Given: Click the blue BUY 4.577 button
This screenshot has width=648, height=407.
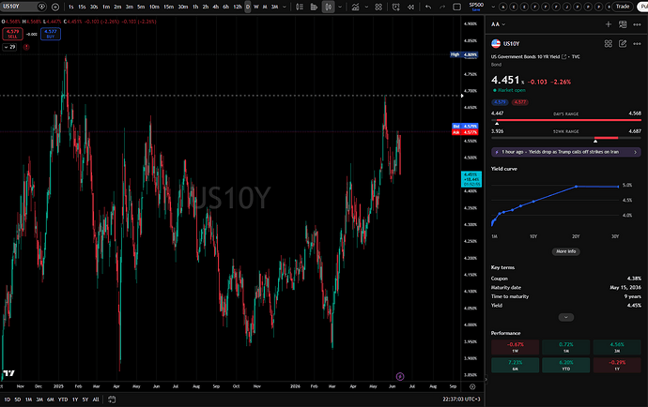Looking at the screenshot, I should [51, 34].
